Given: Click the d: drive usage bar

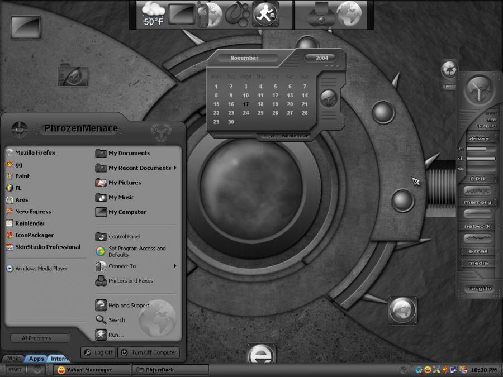Looking at the screenshot, I should [481, 159].
